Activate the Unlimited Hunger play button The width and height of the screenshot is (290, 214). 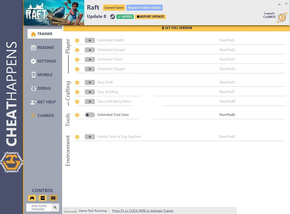point(90,50)
